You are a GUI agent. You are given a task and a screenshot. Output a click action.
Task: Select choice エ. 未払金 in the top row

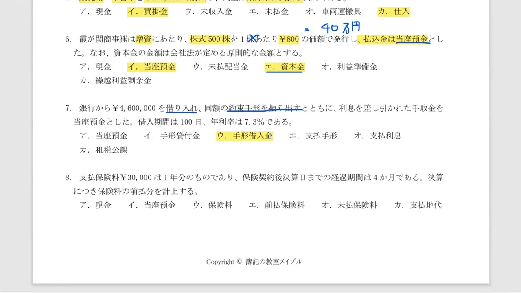(x=269, y=12)
